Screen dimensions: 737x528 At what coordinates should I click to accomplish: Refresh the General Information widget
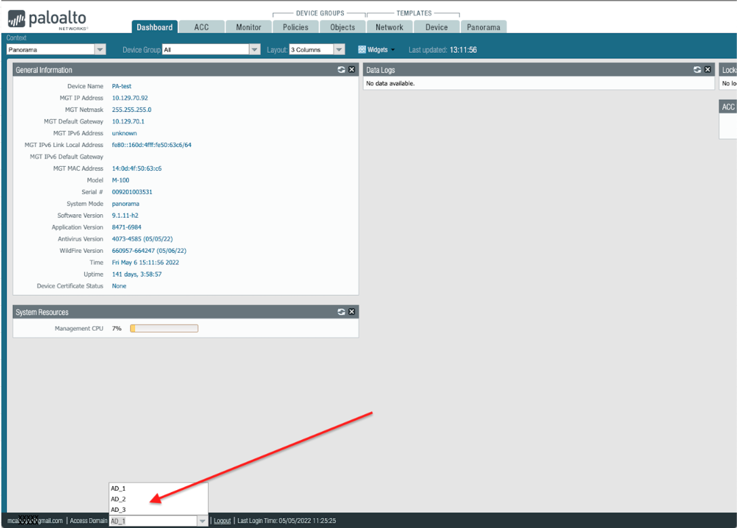click(x=341, y=70)
